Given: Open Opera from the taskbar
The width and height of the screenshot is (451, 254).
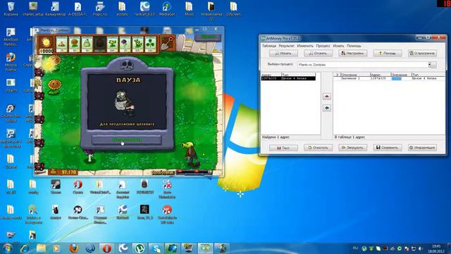Looking at the screenshot, I should (106, 248).
